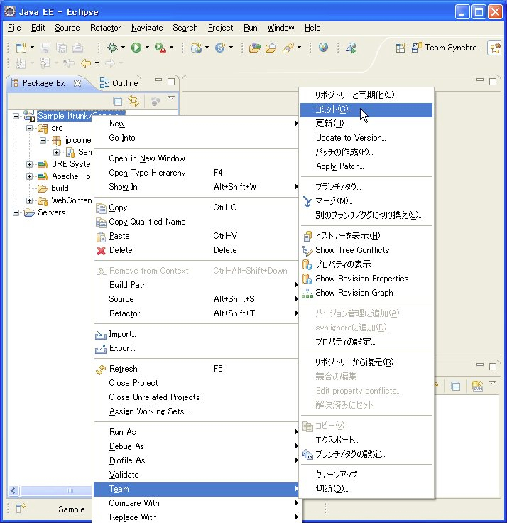Select the build folder in the tree

60,188
